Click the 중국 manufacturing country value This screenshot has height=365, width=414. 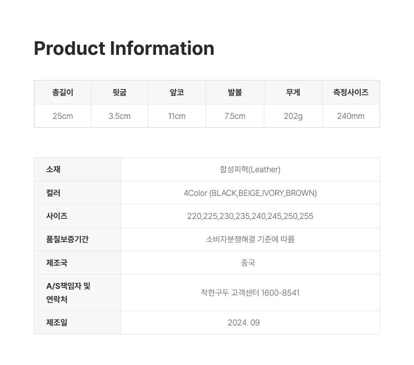pos(248,263)
